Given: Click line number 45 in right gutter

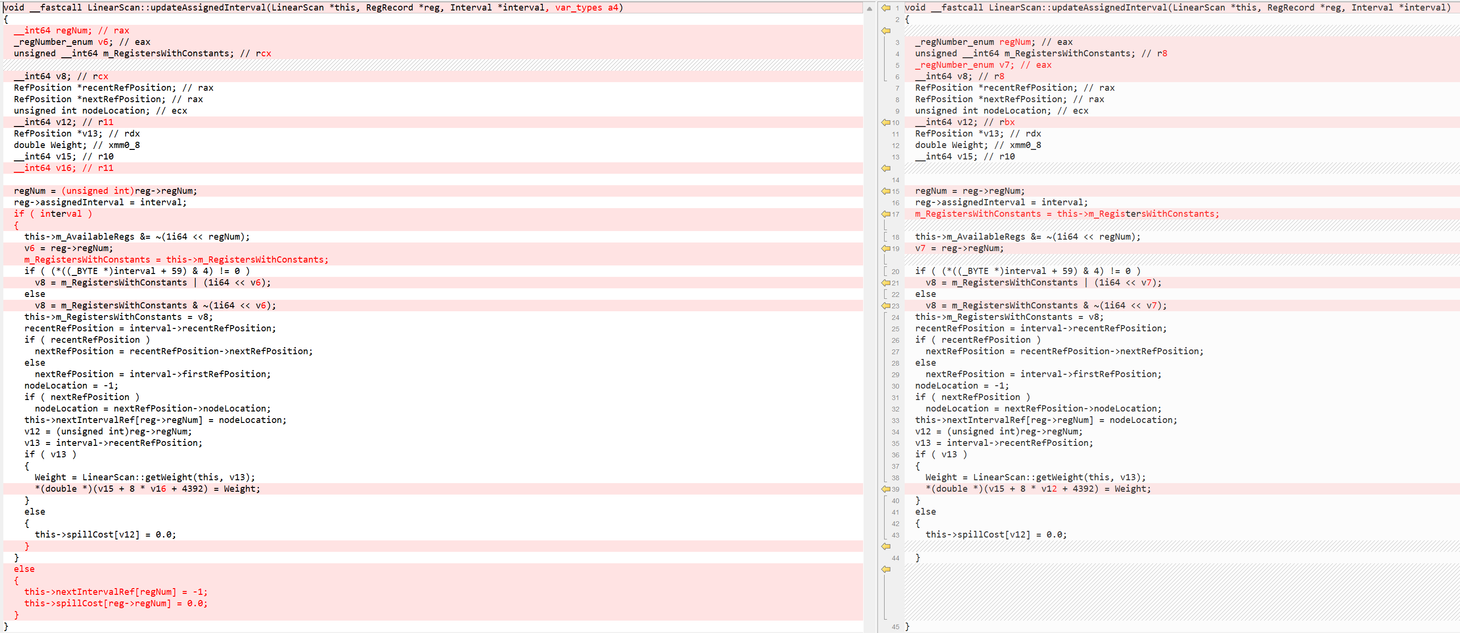Looking at the screenshot, I should [x=895, y=627].
